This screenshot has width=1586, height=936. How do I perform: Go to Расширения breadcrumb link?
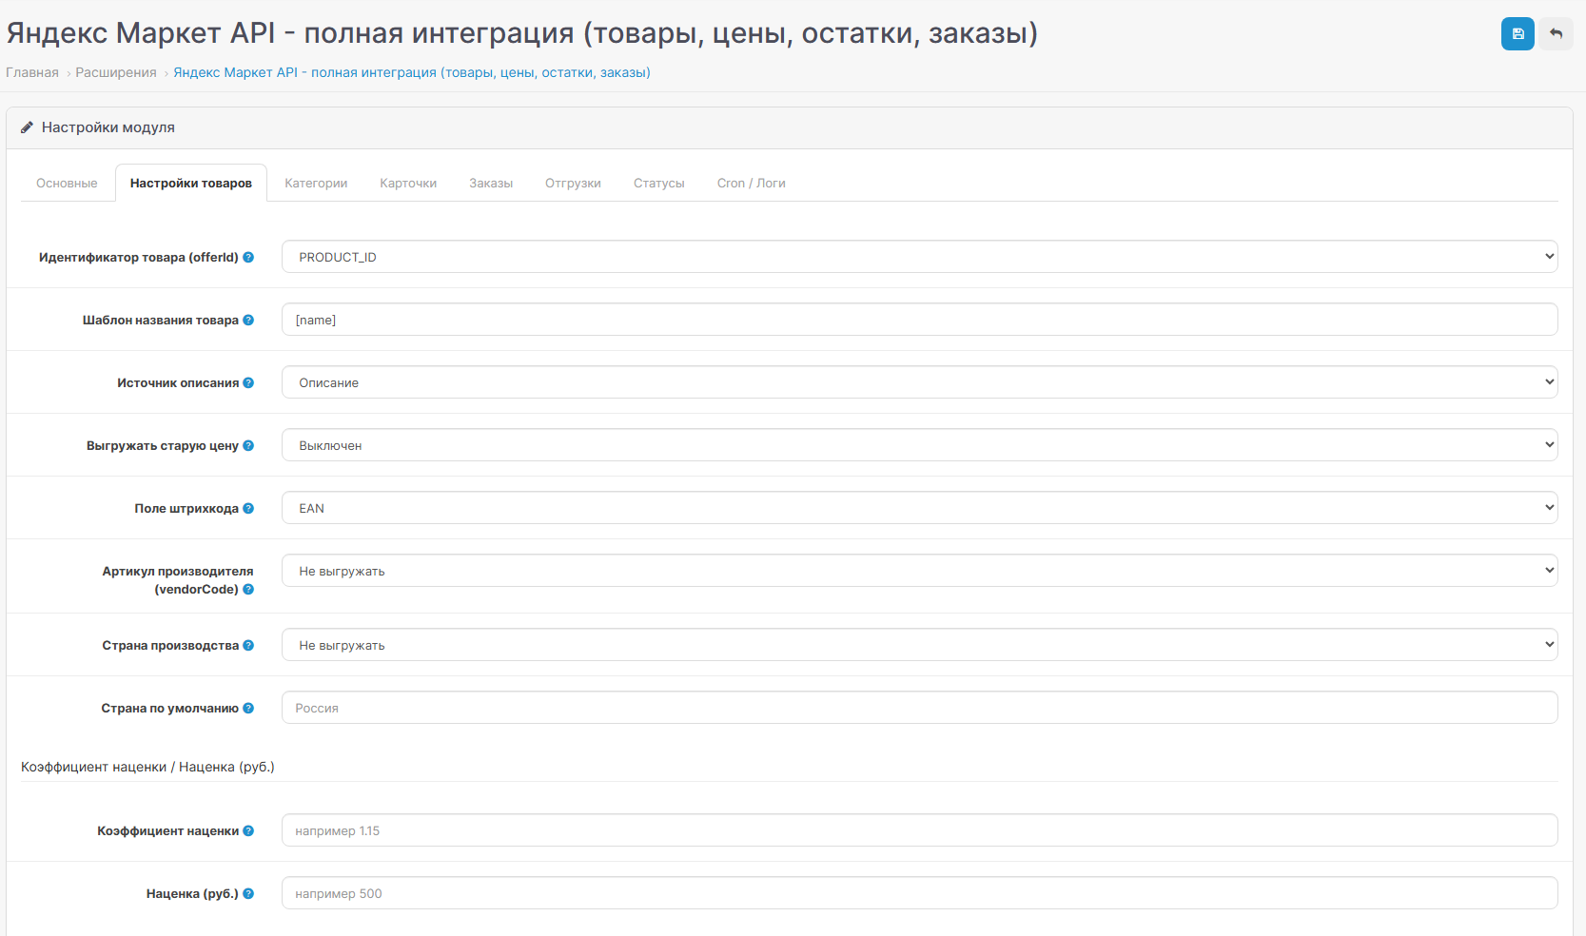(116, 72)
